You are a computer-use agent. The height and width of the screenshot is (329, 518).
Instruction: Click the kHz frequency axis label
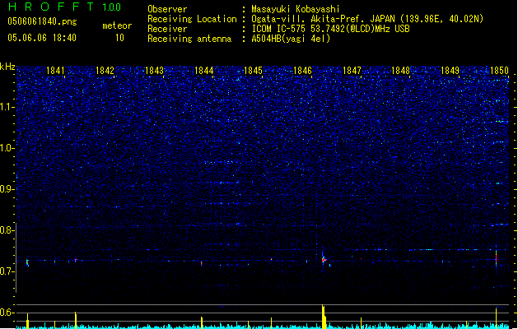(x=7, y=67)
